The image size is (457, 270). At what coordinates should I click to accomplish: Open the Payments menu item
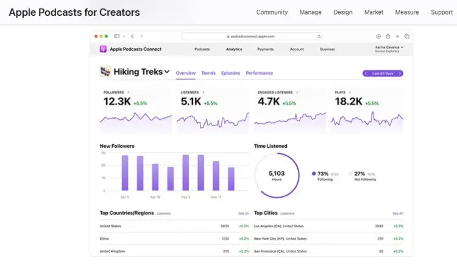(x=266, y=49)
